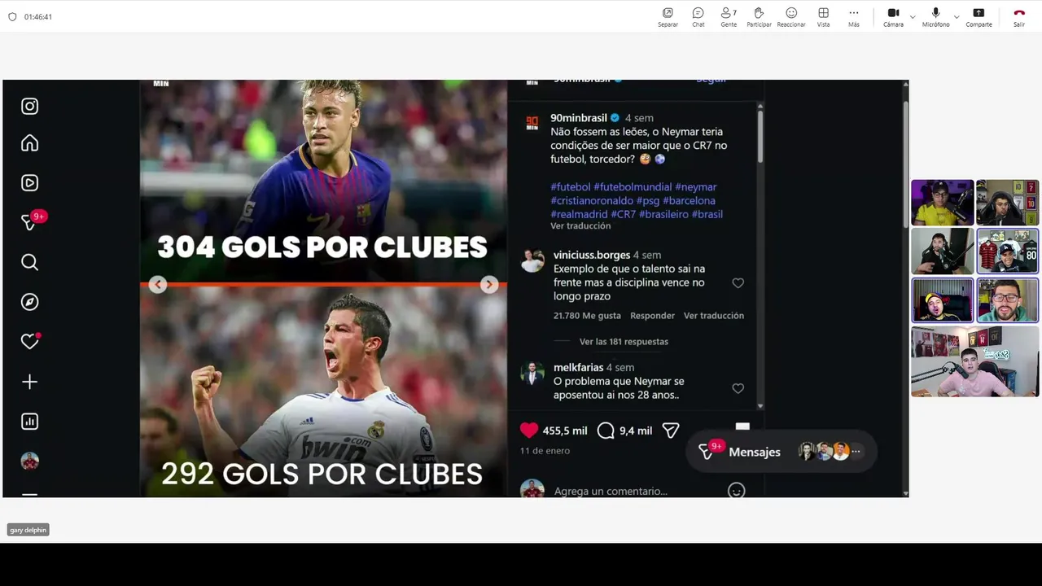Expand camera options dropdown arrow

coord(913,17)
